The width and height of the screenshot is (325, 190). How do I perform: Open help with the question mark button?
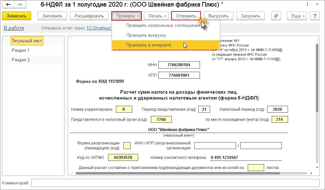315,16
